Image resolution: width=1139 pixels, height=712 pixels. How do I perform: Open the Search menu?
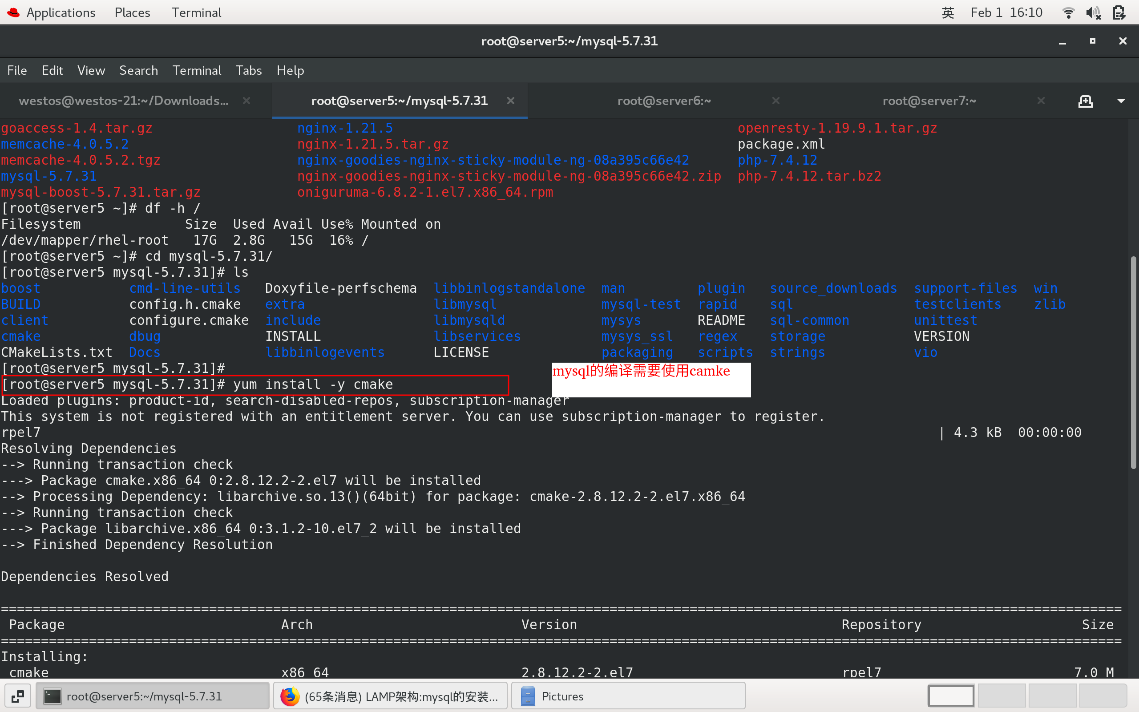tap(138, 71)
